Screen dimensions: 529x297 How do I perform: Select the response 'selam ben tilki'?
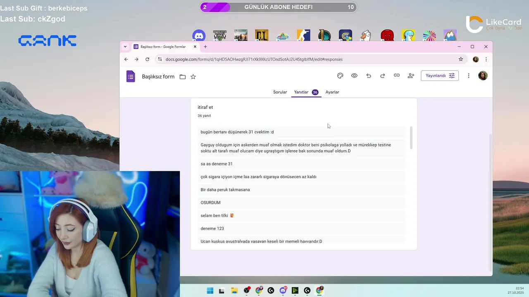pos(301,215)
